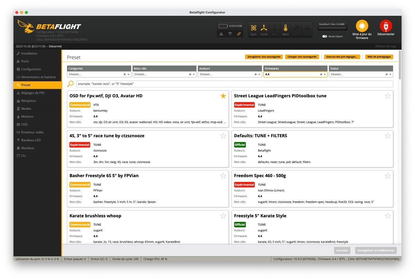Open the Catégories dropdown
Screen dimensions: 415x279
(x=99, y=74)
